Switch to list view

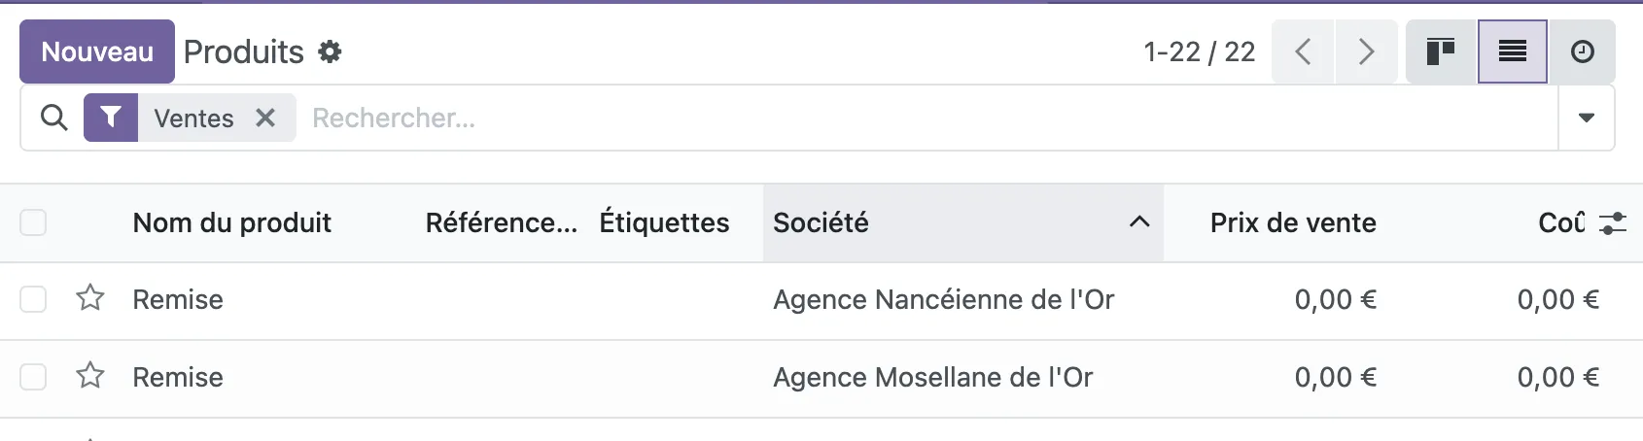point(1513,51)
